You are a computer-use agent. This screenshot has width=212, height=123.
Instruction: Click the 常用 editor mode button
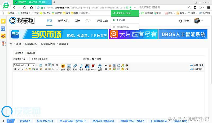(x=201, y=65)
